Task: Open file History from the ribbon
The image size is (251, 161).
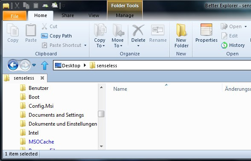Action: coord(233,45)
